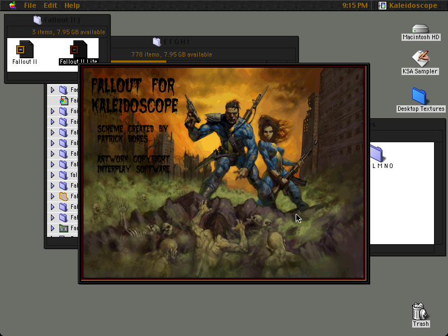Click '3 items, 7.95 GB available' status text

68,32
